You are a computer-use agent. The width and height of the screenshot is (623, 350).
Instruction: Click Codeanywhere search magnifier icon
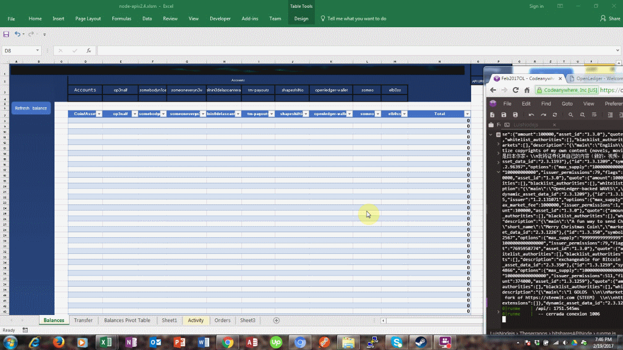pyautogui.click(x=571, y=114)
